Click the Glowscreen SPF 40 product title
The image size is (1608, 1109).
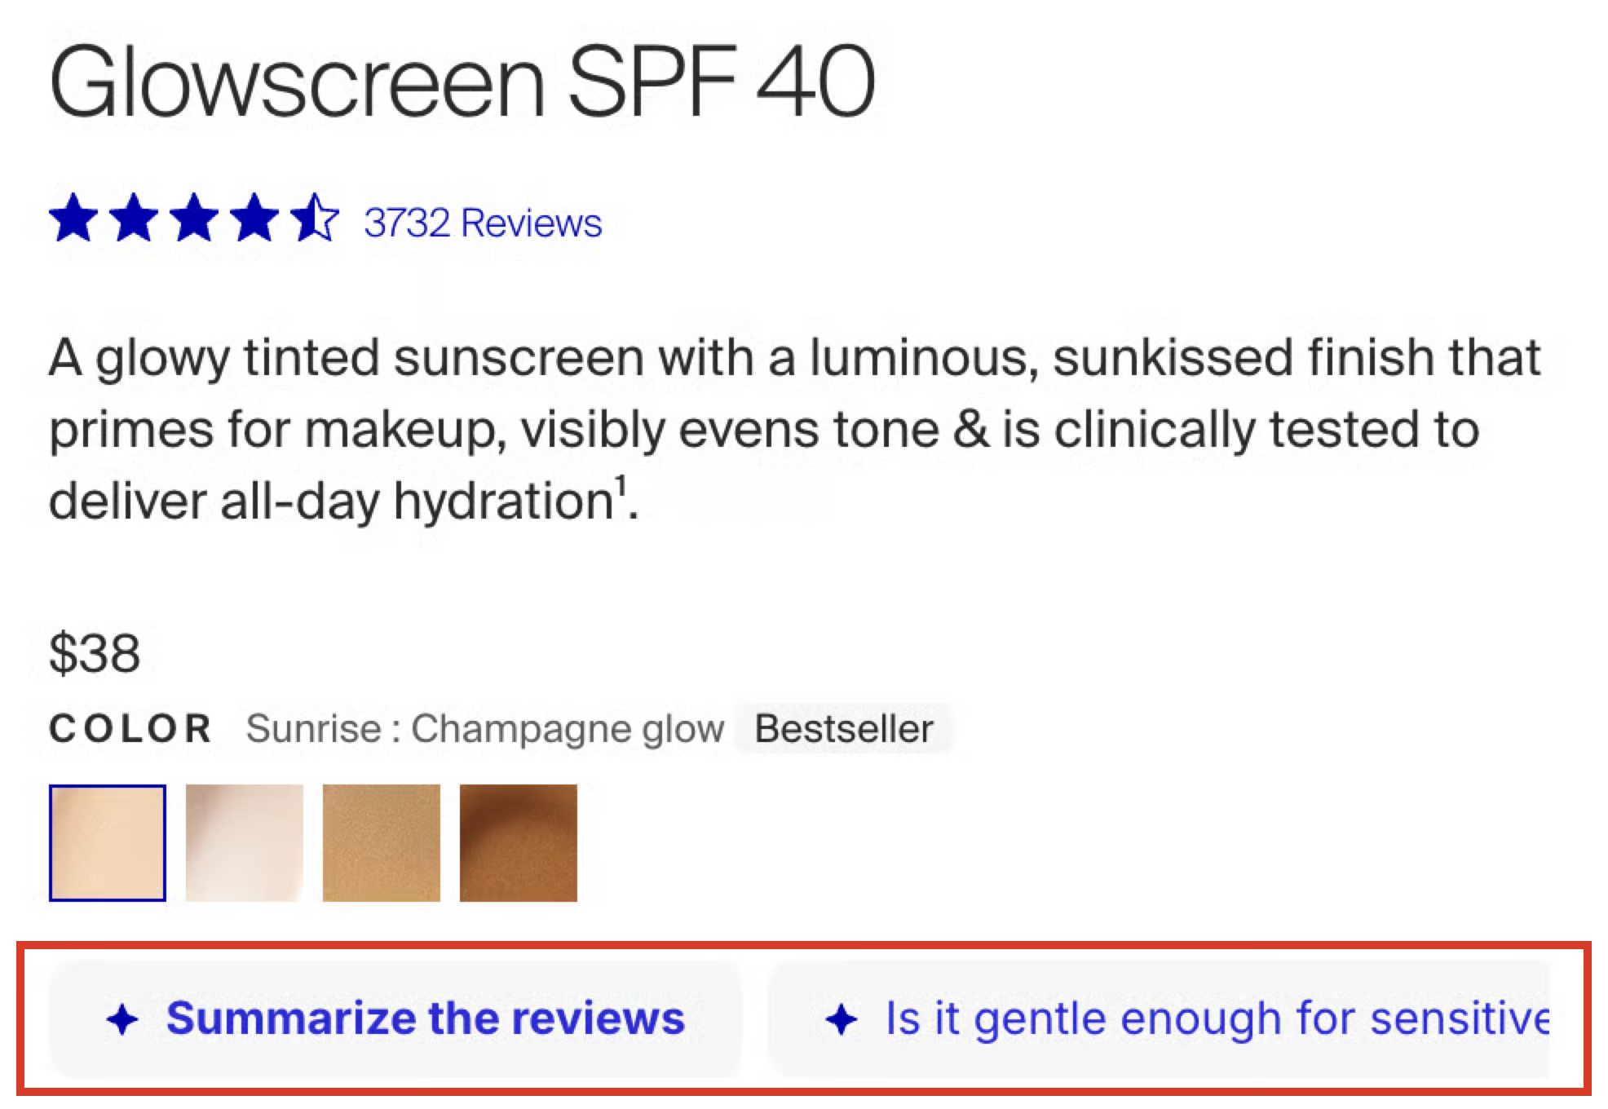462,82
